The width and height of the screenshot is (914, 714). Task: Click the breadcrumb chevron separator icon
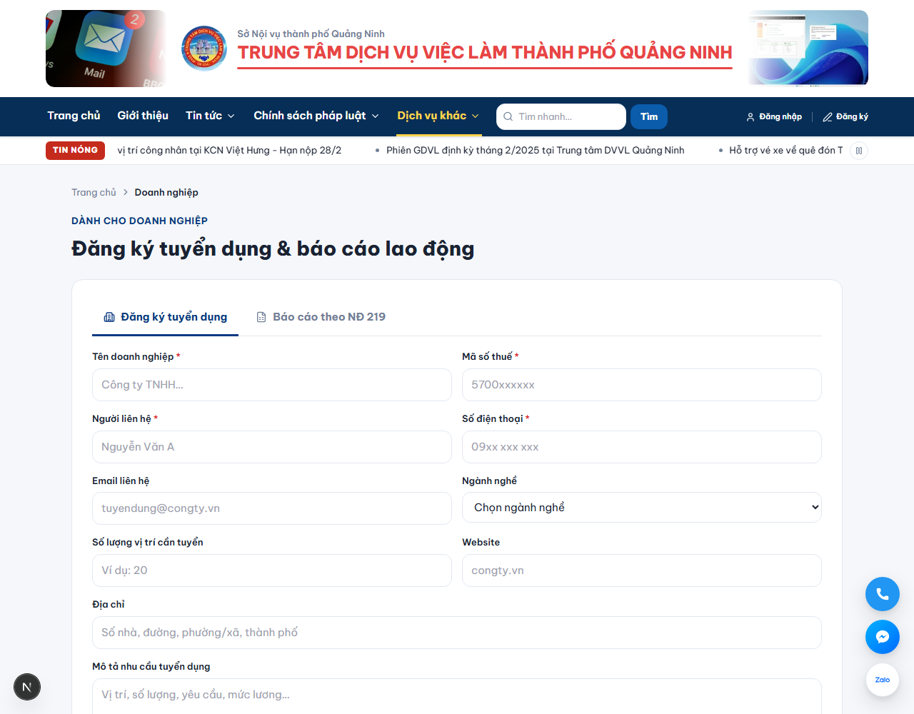(126, 192)
